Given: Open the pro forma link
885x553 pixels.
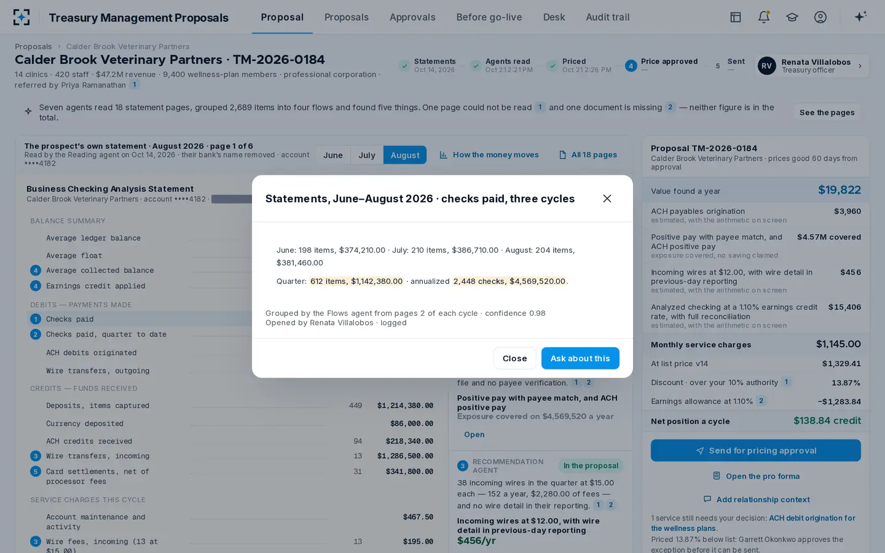Looking at the screenshot, I should coord(756,476).
